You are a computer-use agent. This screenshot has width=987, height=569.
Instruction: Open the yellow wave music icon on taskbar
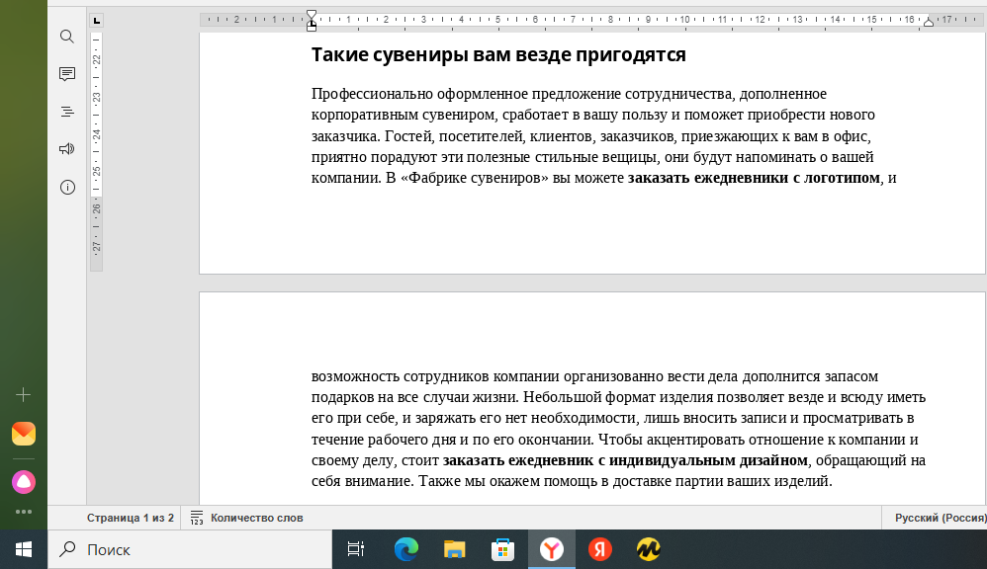[649, 549]
